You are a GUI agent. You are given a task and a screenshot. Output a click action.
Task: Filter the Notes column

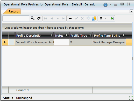coord(67,35)
